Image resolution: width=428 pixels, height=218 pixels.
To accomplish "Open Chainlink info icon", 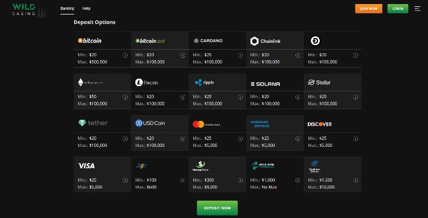I will [x=298, y=56].
